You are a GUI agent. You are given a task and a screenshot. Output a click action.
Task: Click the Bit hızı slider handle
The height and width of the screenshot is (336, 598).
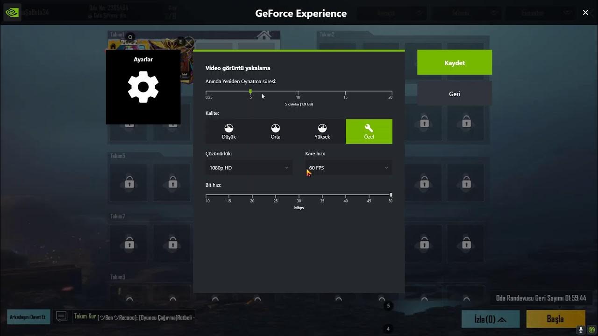(x=391, y=195)
